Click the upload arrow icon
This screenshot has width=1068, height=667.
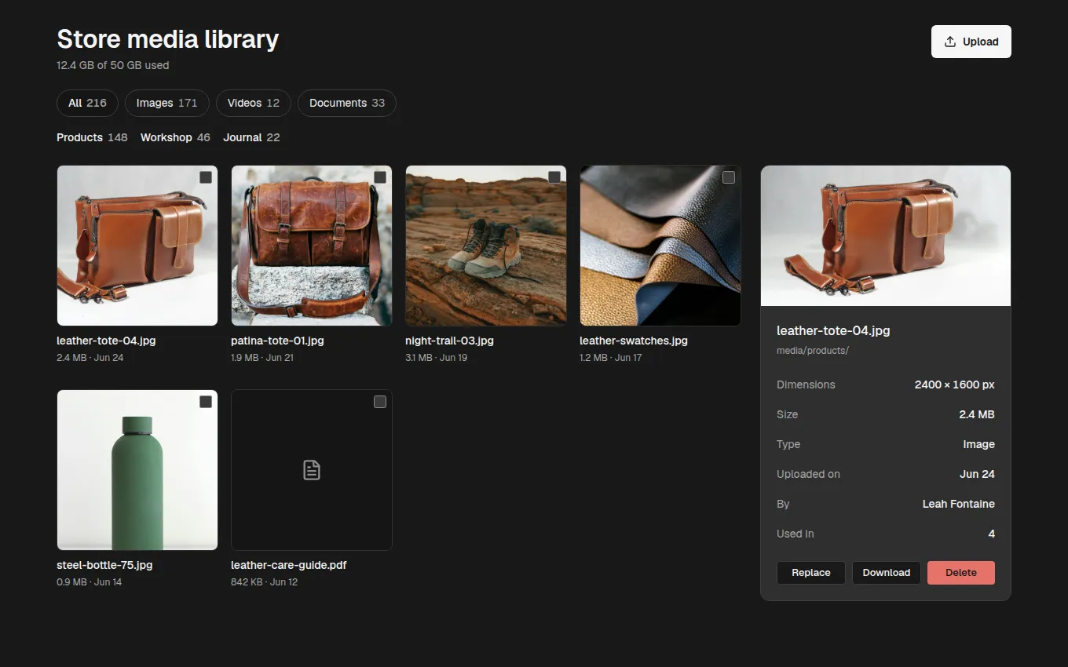pos(950,42)
